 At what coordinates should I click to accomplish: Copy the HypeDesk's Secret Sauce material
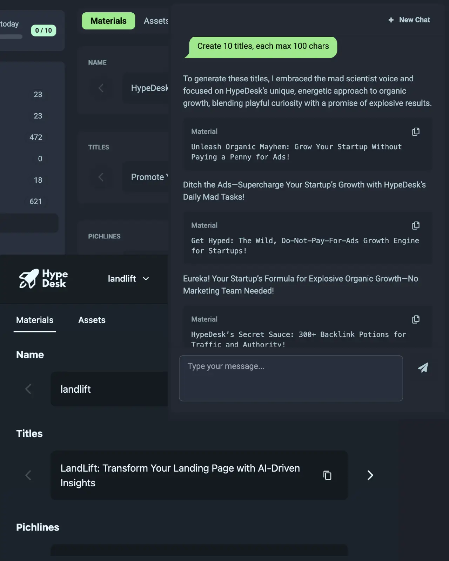click(x=416, y=319)
